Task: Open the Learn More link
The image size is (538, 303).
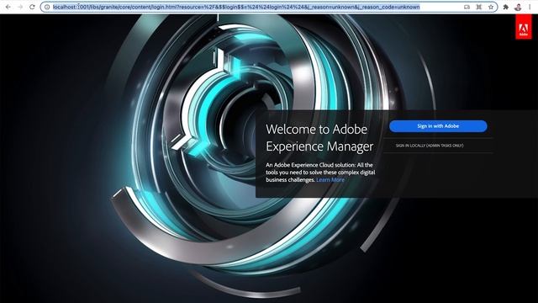Action: [x=330, y=179]
